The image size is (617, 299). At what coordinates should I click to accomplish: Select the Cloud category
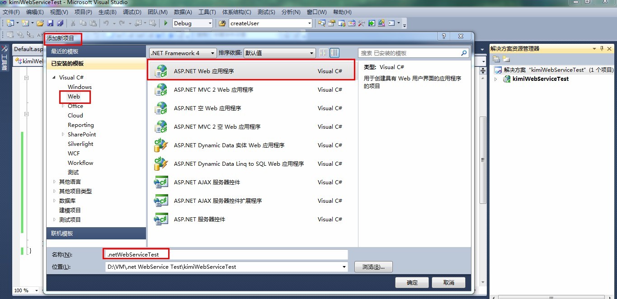click(75, 115)
